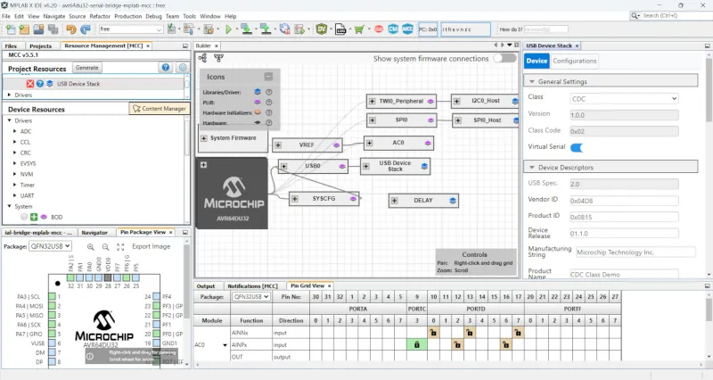Click the Generate button

pos(86,68)
